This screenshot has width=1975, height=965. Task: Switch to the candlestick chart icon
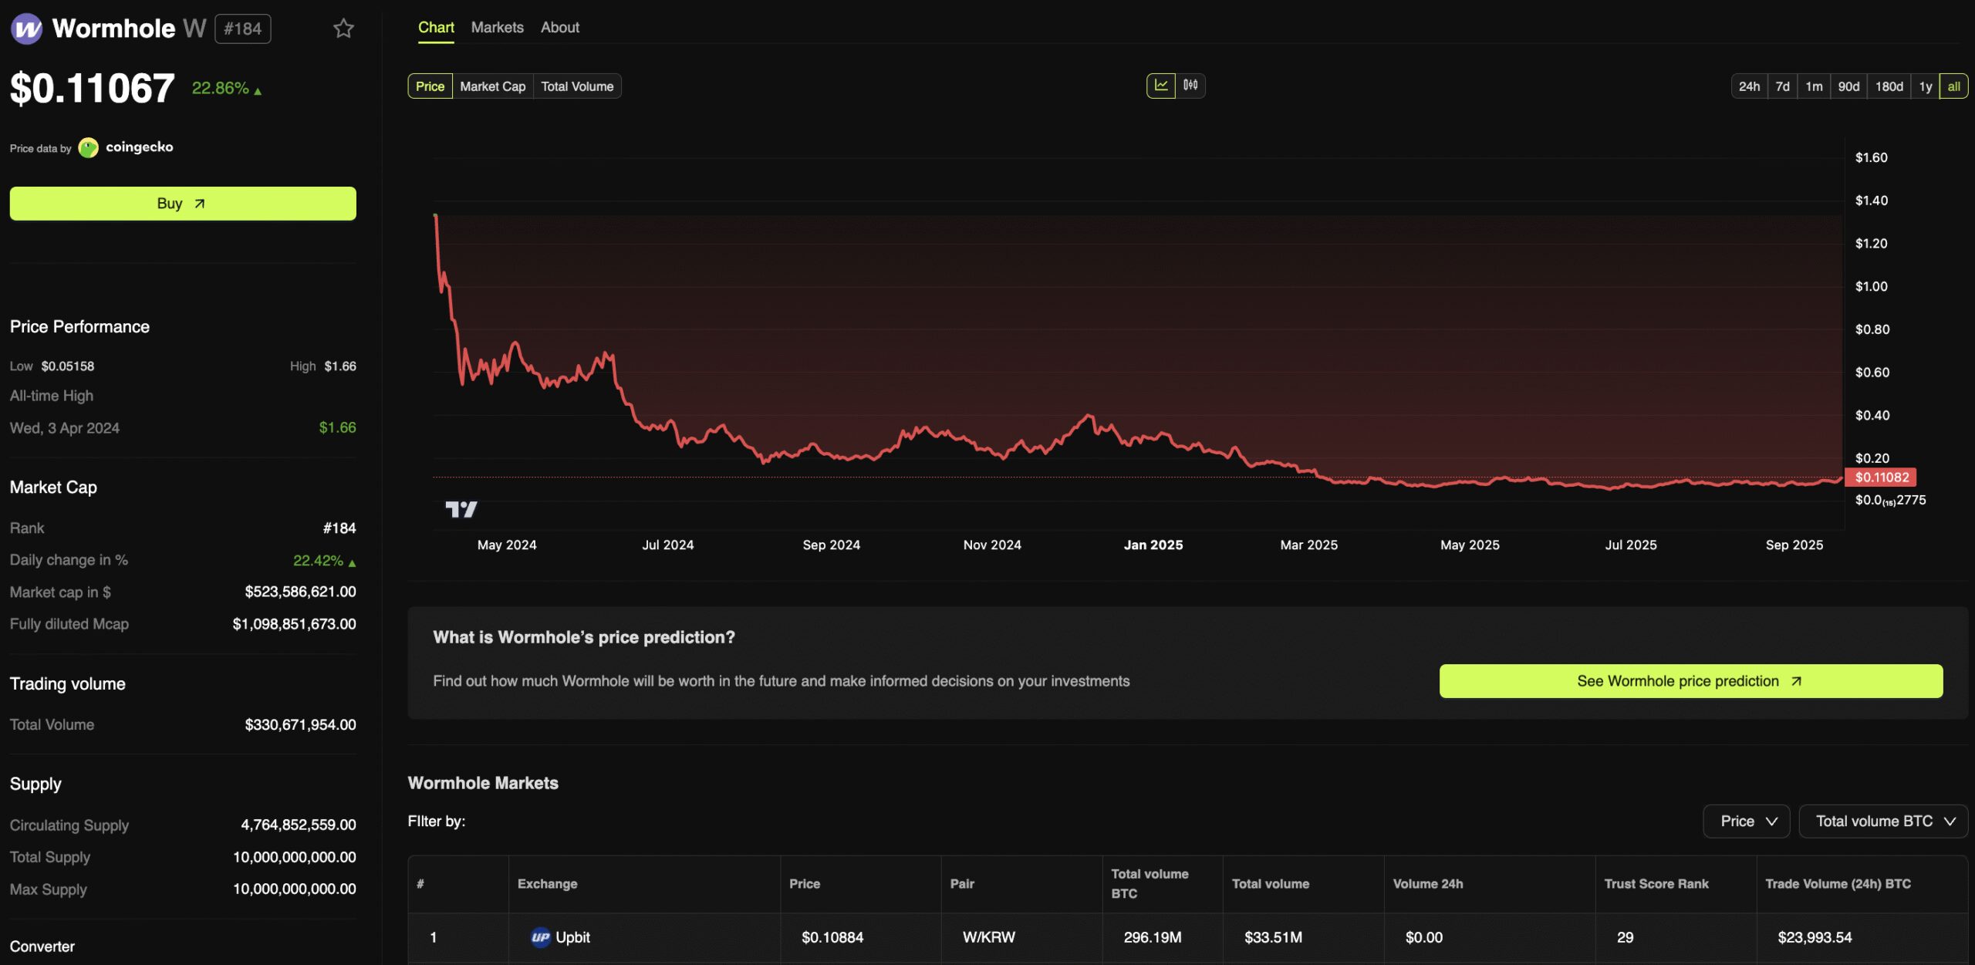point(1190,86)
